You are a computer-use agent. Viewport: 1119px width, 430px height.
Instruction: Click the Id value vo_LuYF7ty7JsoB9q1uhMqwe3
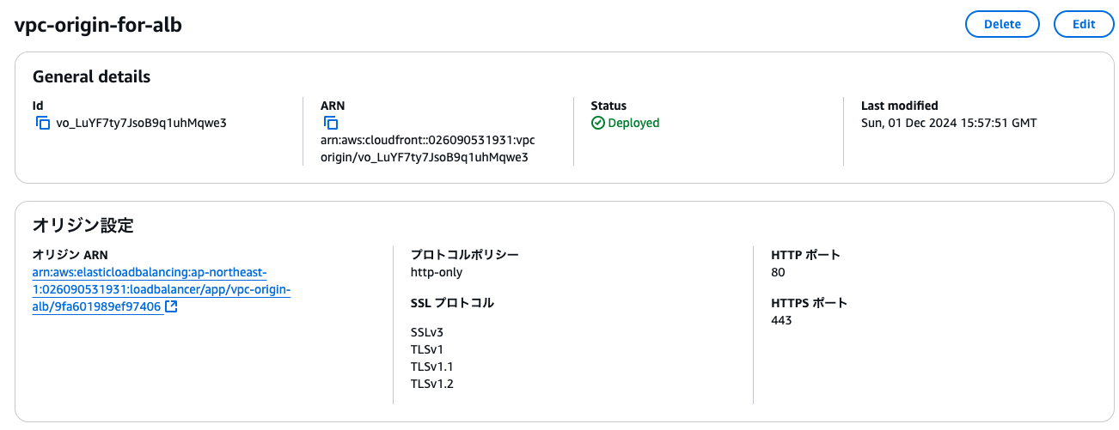(141, 123)
